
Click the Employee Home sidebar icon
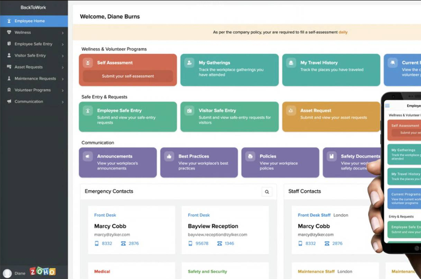9,20
